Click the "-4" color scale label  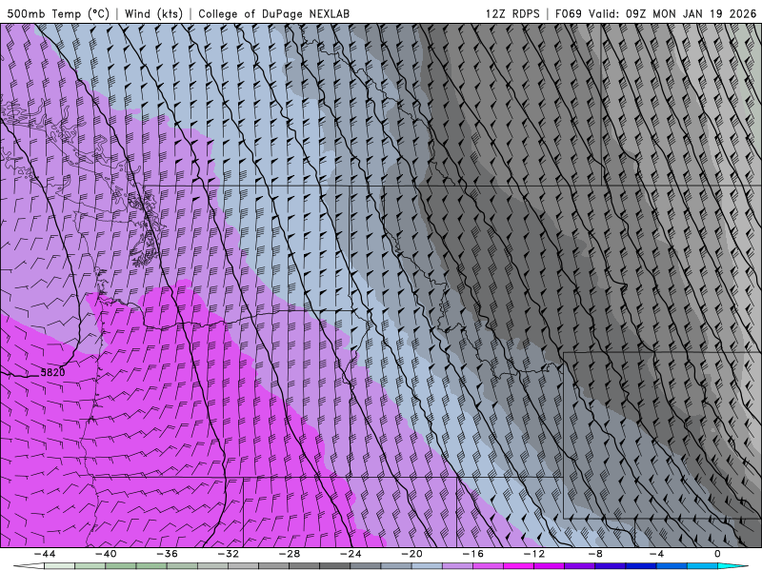(656, 554)
